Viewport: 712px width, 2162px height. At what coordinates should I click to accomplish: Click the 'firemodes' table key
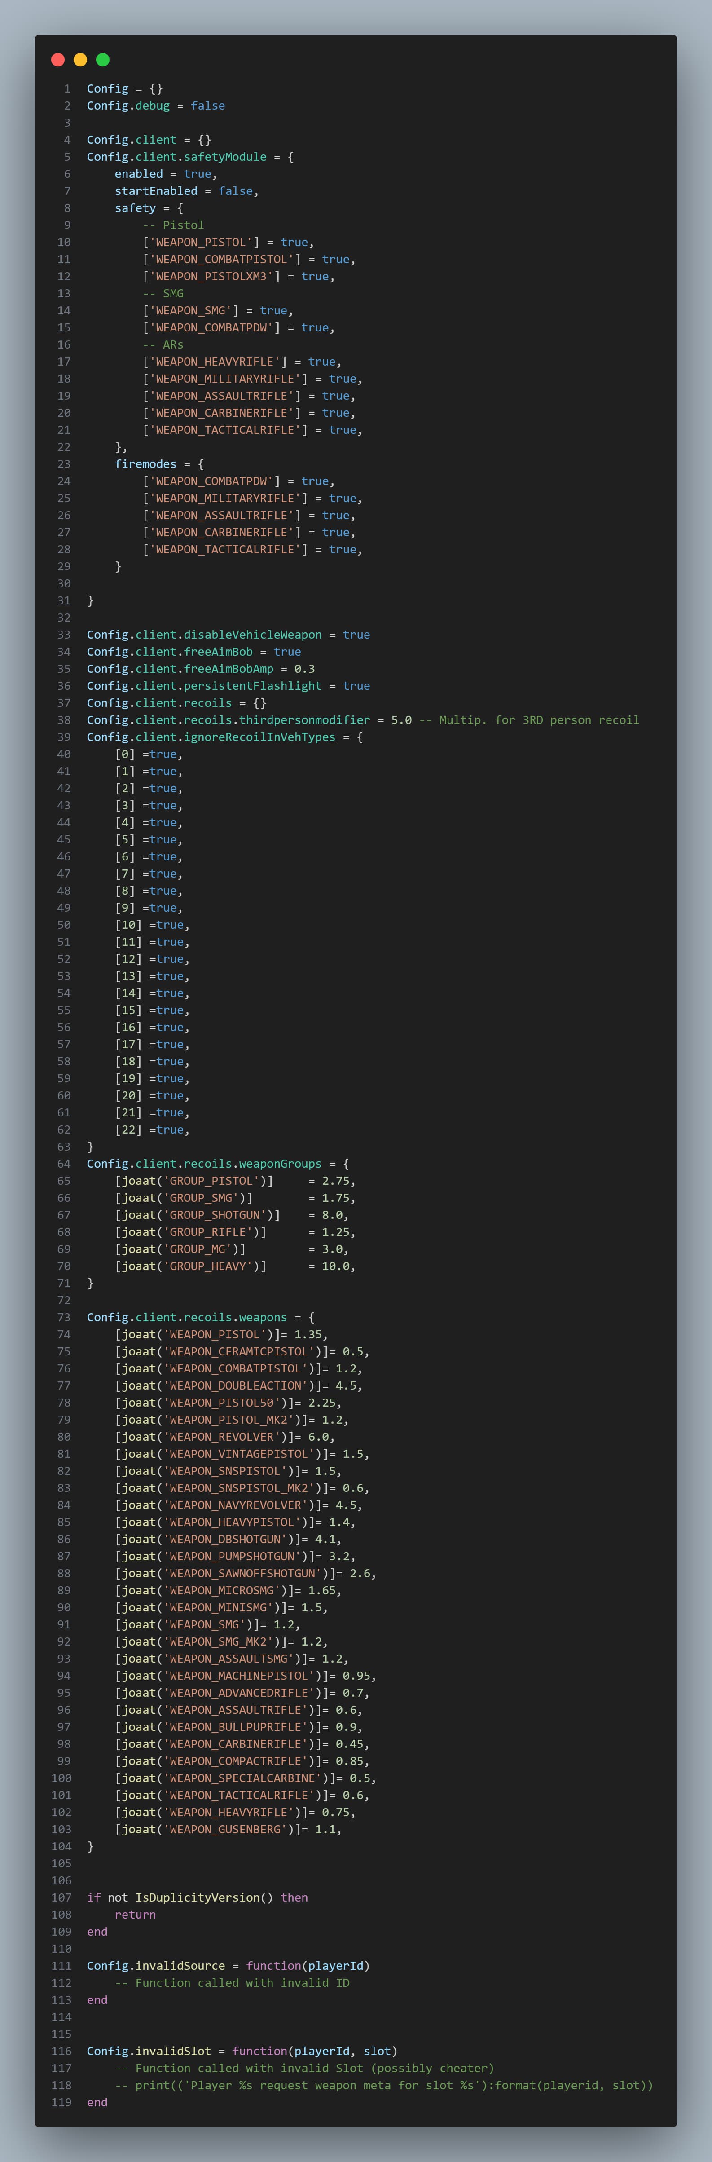tap(145, 464)
